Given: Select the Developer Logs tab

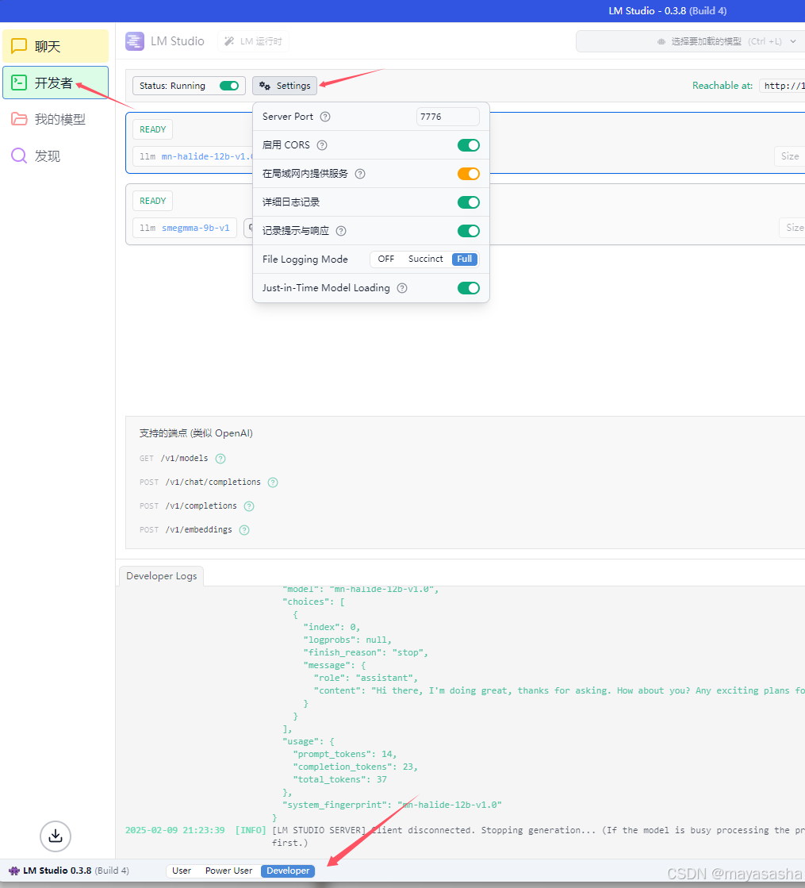Looking at the screenshot, I should tap(161, 576).
